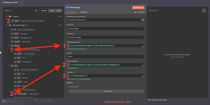Click the Phone Number expression field
The height and width of the screenshot is (105, 210).
[x=105, y=65]
